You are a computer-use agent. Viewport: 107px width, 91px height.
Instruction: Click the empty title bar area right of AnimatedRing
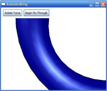(x=58, y=4)
